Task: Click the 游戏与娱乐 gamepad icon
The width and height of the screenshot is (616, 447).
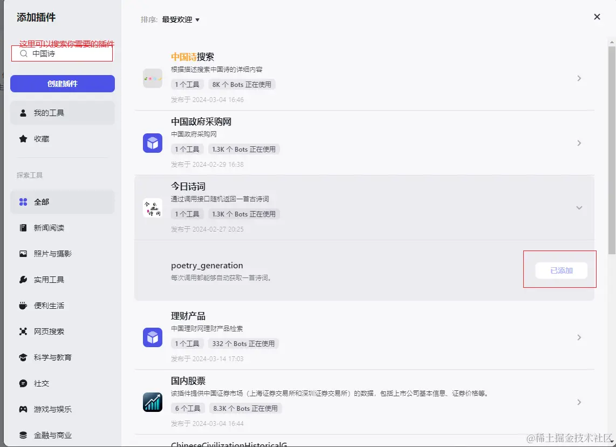Action: pos(23,409)
